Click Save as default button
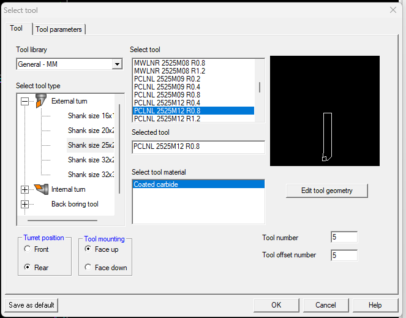 (x=31, y=305)
